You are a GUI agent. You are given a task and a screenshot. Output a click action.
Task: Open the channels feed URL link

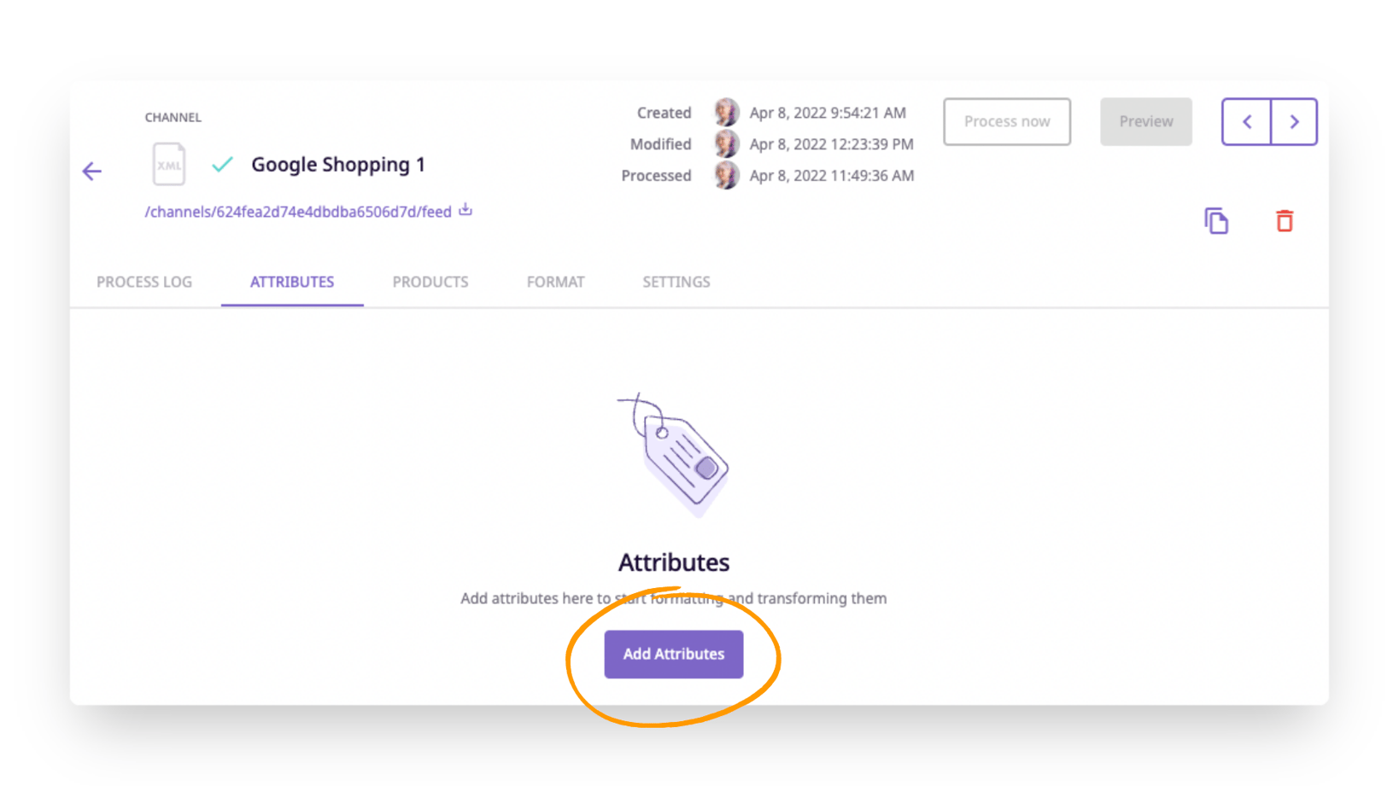297,211
